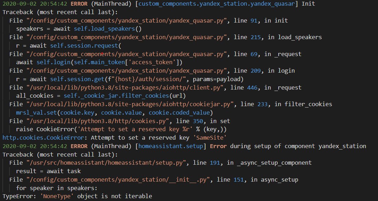Click line number 69 in the yandex_quasar.py frame
Viewport: 378px width, 201px height.
tap(254, 54)
